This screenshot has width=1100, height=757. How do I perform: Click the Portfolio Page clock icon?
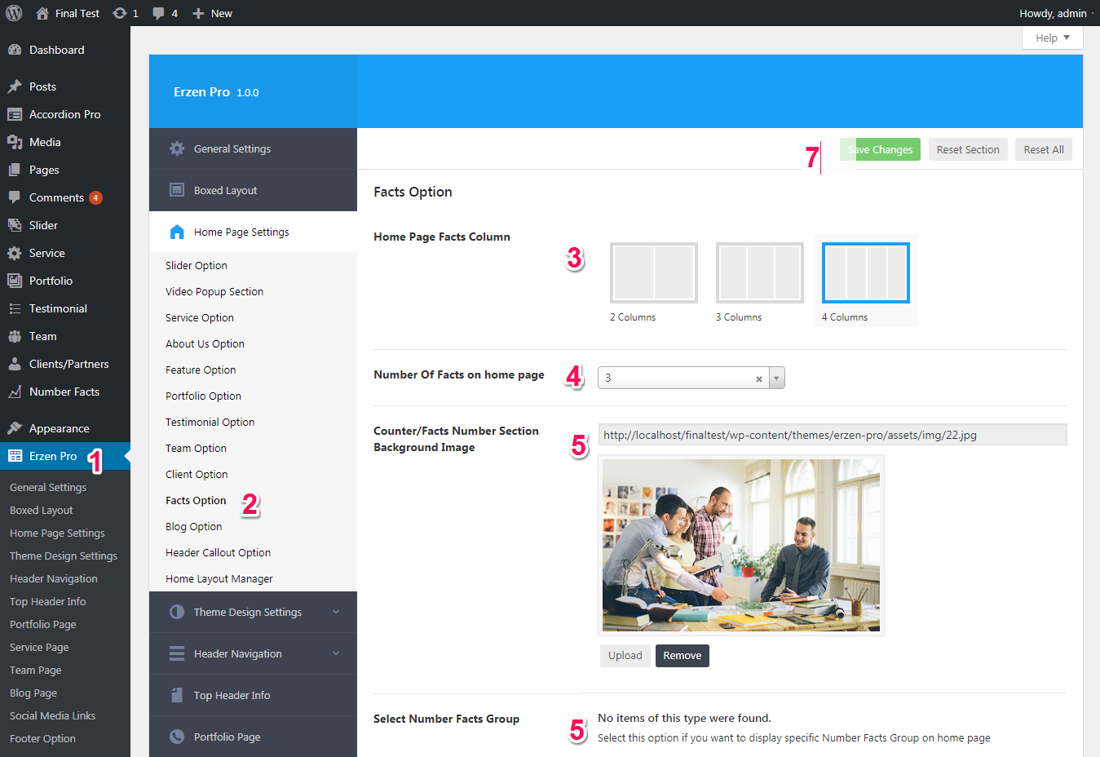click(177, 737)
